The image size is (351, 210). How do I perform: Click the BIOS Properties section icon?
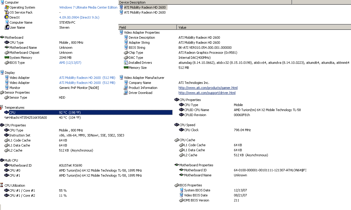coord(177,185)
